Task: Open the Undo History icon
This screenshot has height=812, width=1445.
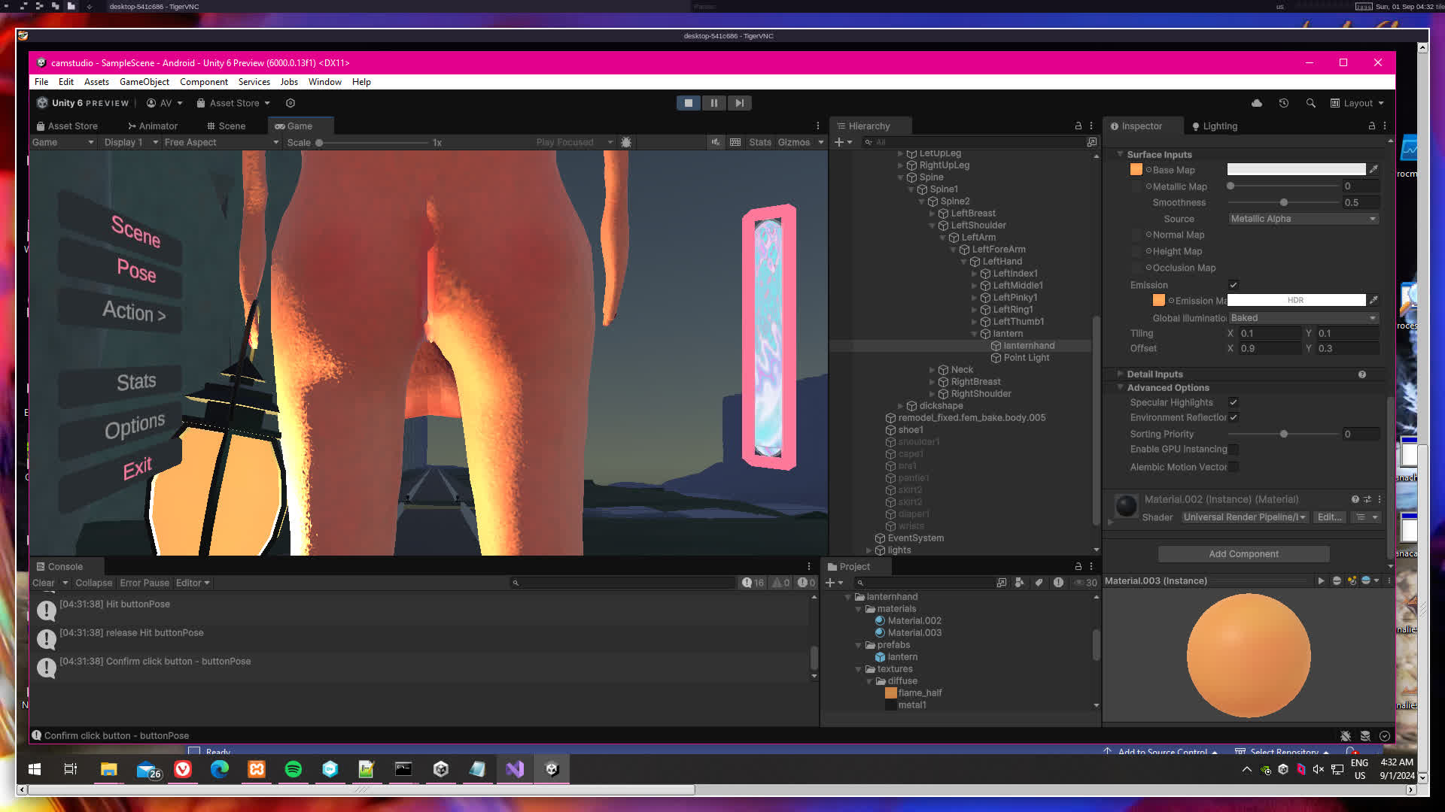Action: click(1283, 103)
